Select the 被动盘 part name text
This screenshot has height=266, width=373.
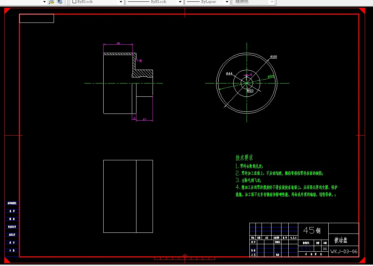[x=341, y=240]
